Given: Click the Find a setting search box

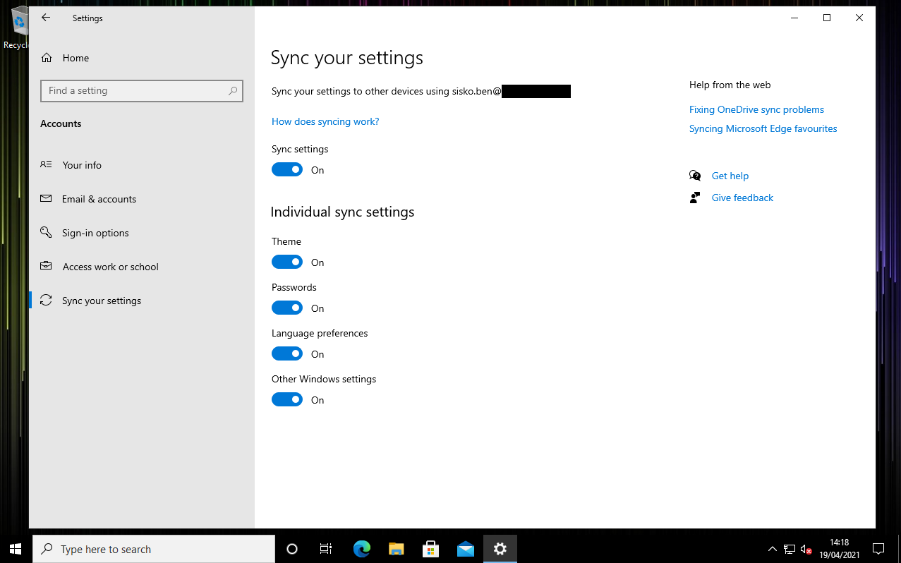Looking at the screenshot, I should click(x=142, y=90).
